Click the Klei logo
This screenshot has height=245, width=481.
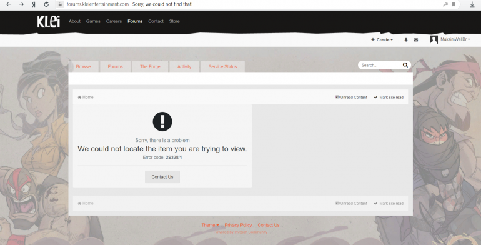click(49, 21)
